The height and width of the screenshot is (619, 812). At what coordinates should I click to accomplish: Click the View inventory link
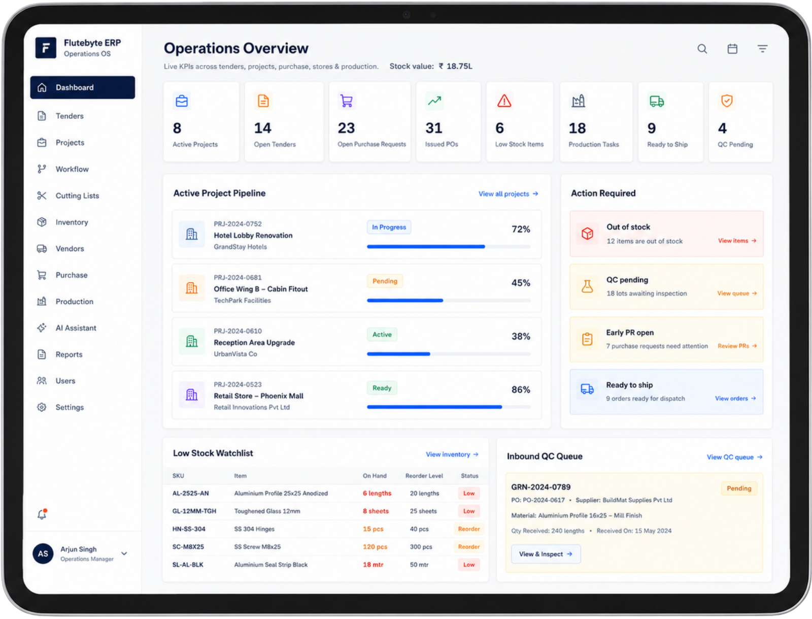click(452, 454)
